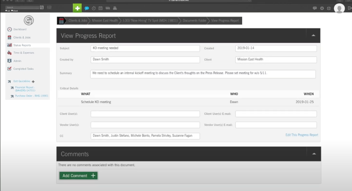The image size is (352, 191).
Task: Open Time & Expenses in the sidebar
Action: coord(24,53)
